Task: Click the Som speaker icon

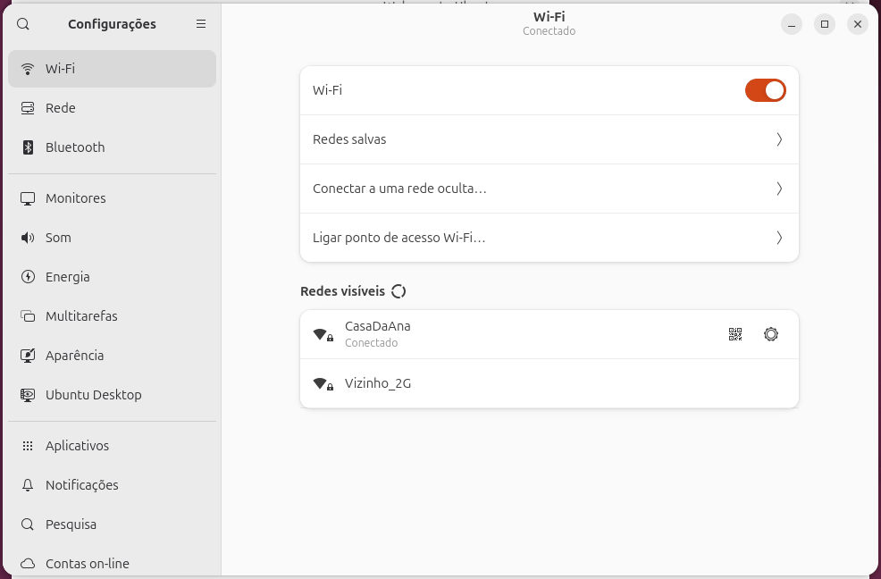Action: pyautogui.click(x=28, y=238)
